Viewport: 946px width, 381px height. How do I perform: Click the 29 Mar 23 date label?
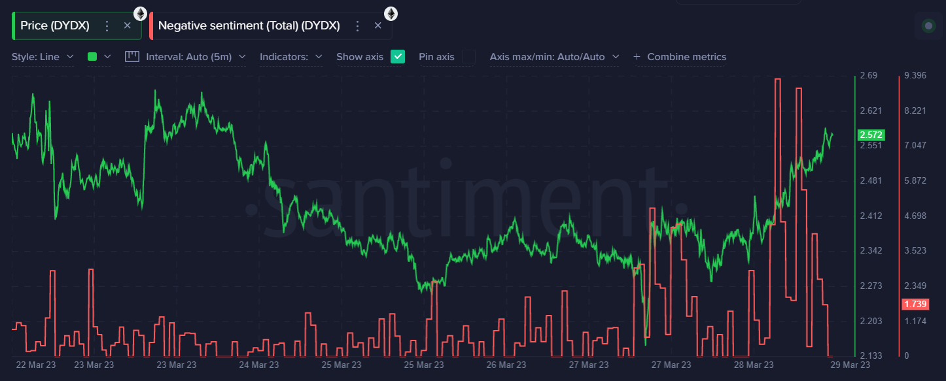850,365
